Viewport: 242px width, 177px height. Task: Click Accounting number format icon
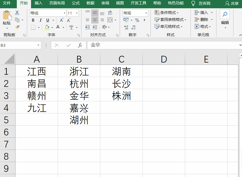pyautogui.click(x=126, y=20)
